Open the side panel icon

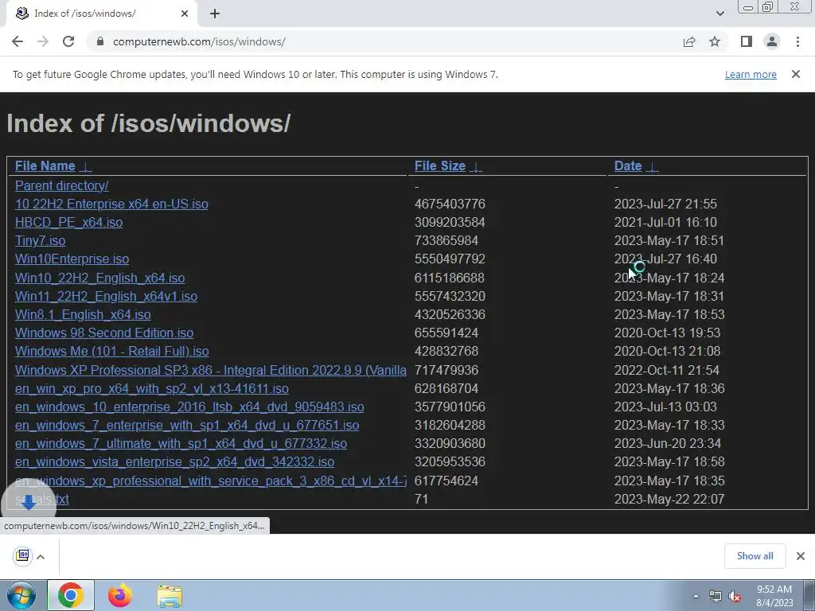tap(747, 41)
